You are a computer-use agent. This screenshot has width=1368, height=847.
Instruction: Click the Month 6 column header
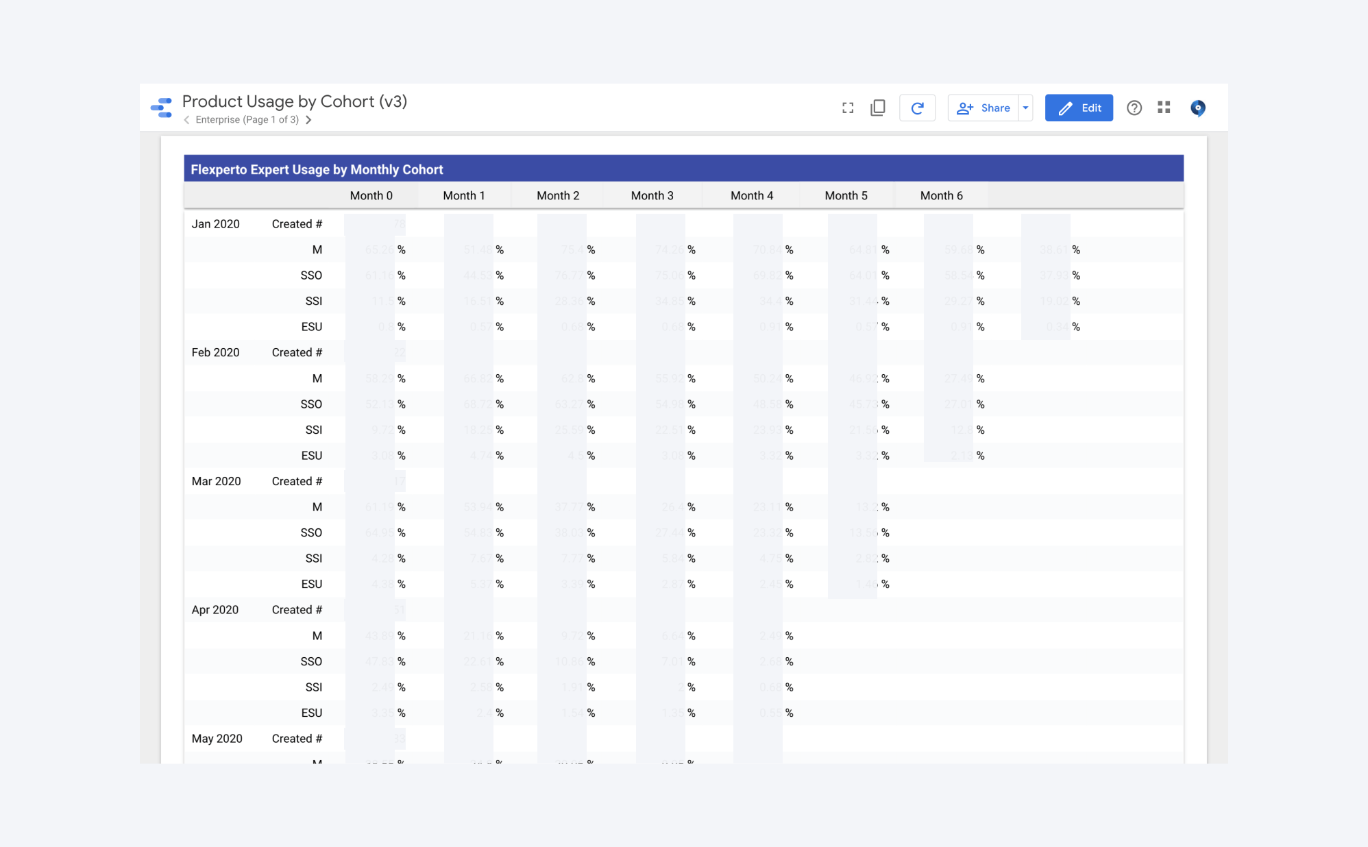[x=941, y=195]
